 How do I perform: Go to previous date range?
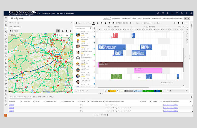pyautogui.click(x=109, y=23)
